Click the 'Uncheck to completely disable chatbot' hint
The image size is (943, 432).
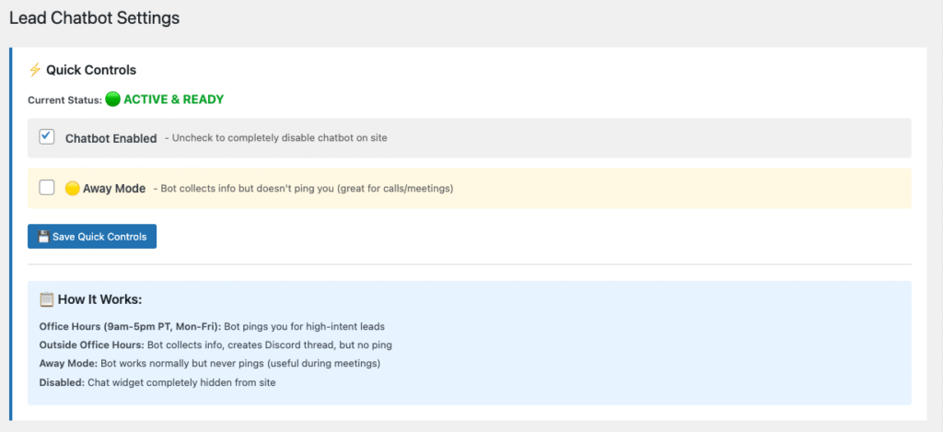coord(276,138)
